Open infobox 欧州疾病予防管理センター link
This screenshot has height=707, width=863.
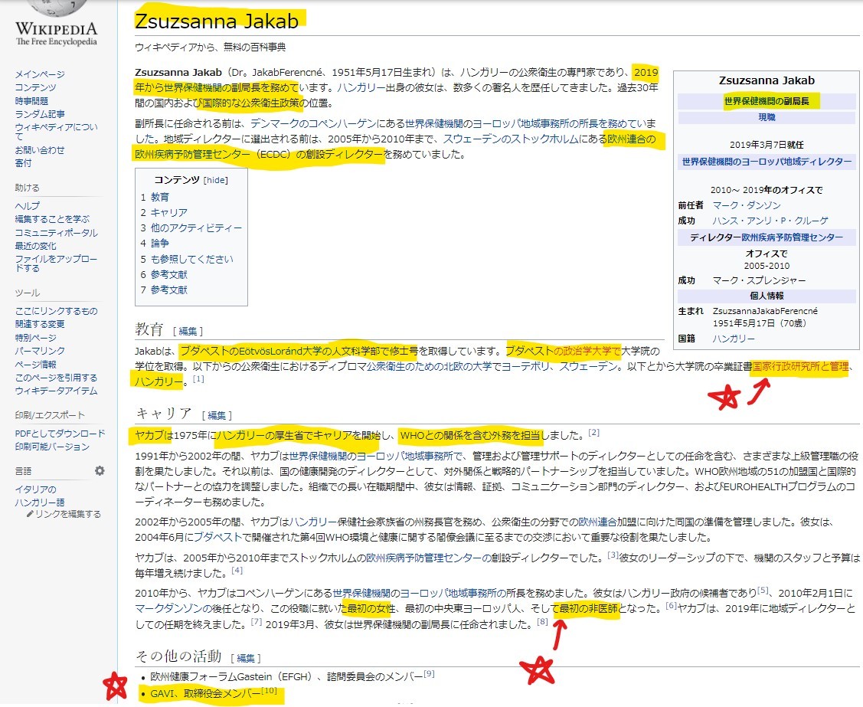tap(792, 237)
